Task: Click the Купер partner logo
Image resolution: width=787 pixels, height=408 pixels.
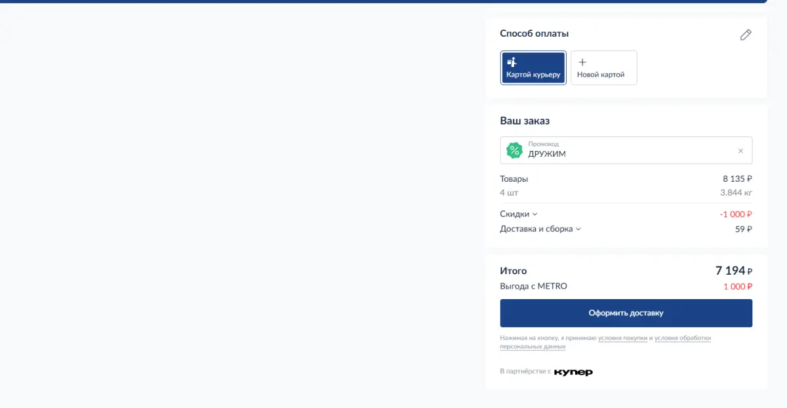Action: point(573,372)
